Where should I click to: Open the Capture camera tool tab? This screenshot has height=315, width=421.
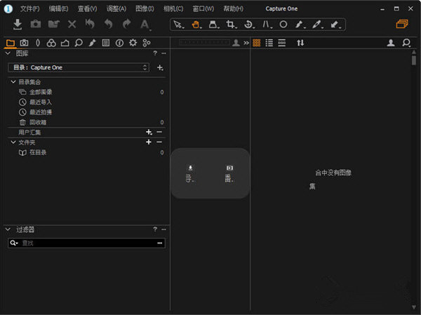tap(24, 43)
